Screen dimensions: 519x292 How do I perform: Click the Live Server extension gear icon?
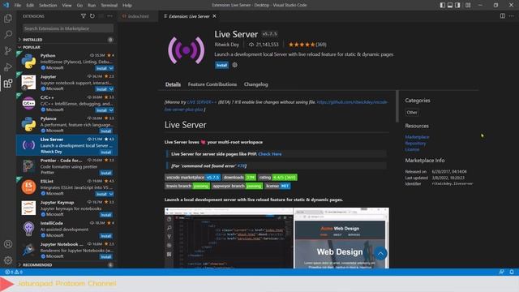pos(234,65)
